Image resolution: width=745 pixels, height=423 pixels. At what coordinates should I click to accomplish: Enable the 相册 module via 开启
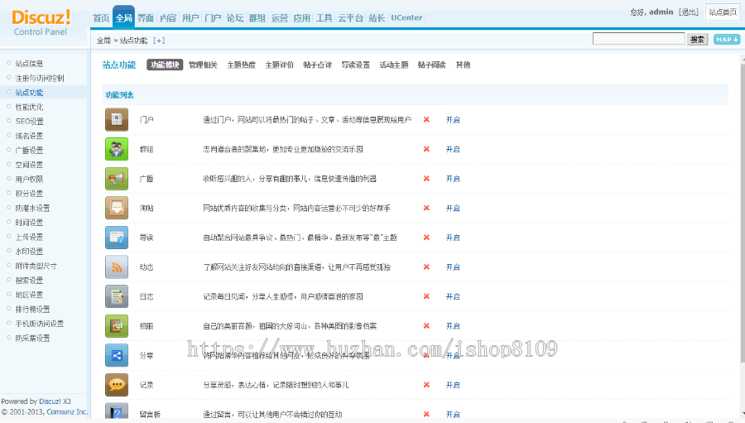pos(453,326)
